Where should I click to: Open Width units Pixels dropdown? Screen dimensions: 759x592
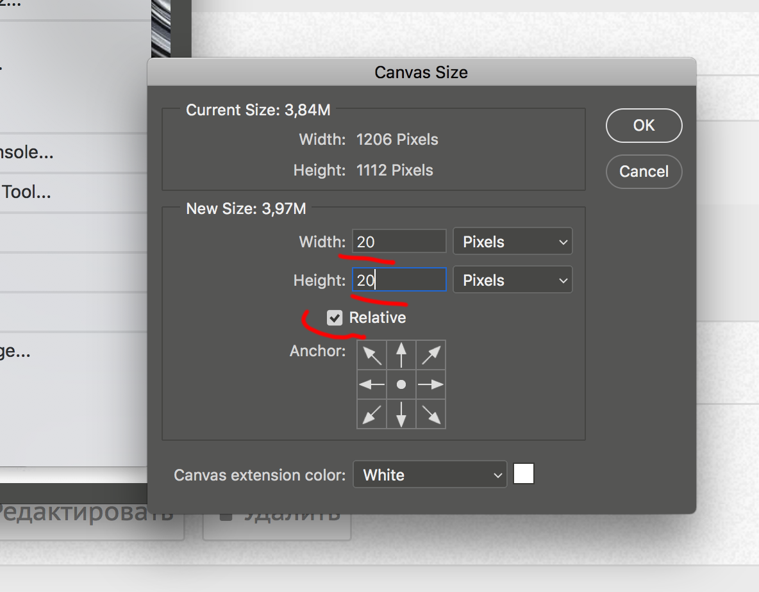513,242
